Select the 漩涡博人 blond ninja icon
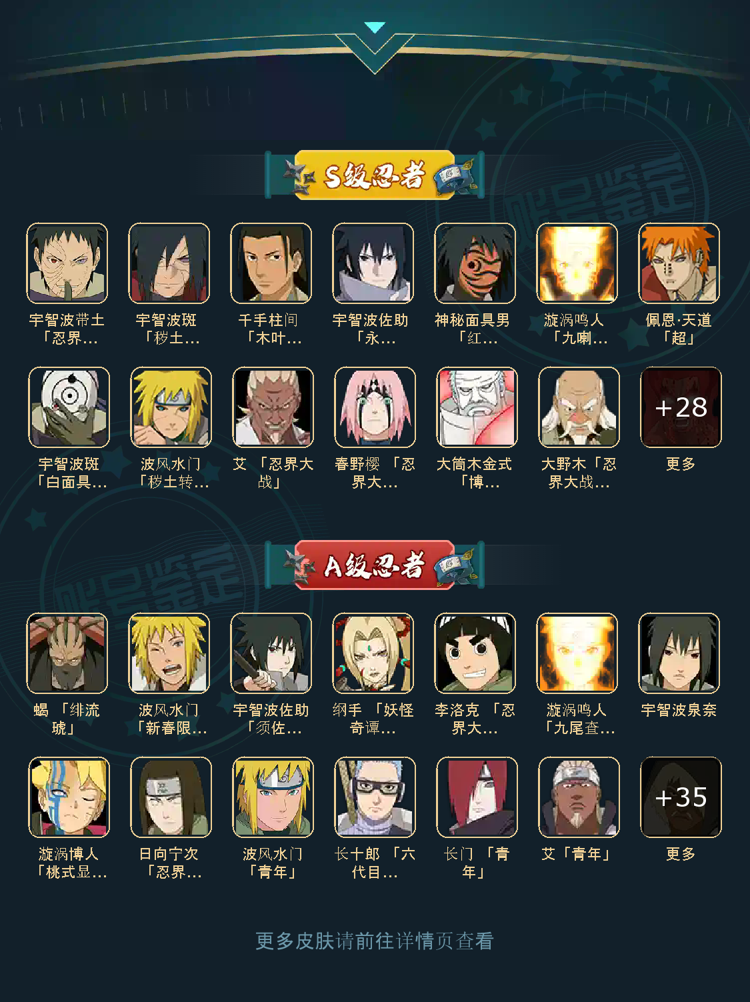This screenshot has width=750, height=1002. coord(69,797)
